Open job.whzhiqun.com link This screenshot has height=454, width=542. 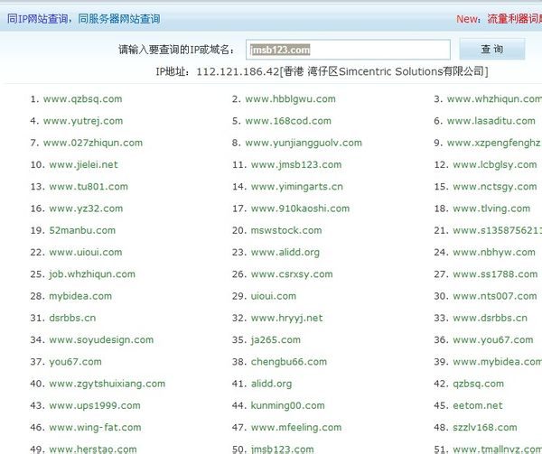coord(92,274)
